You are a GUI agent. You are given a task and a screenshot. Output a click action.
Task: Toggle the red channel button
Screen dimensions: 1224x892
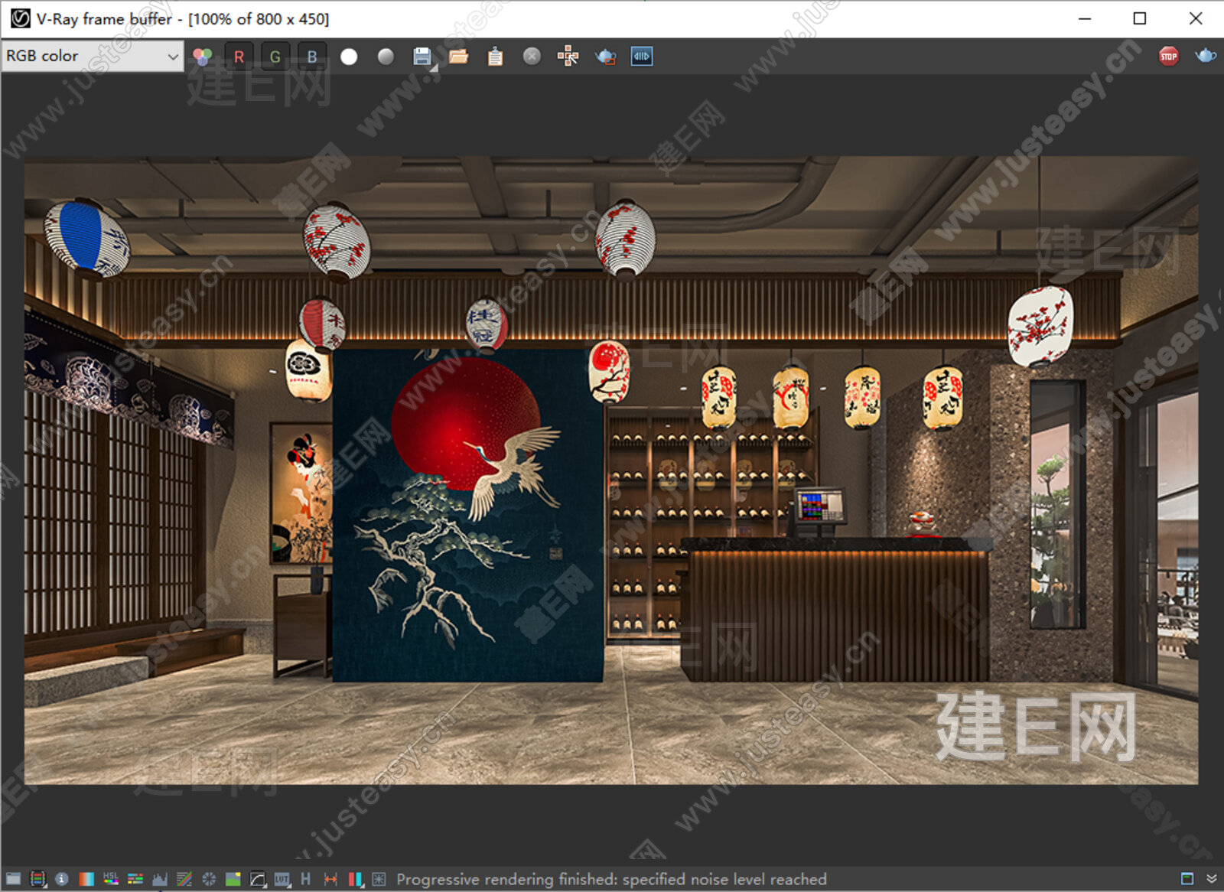click(x=239, y=56)
